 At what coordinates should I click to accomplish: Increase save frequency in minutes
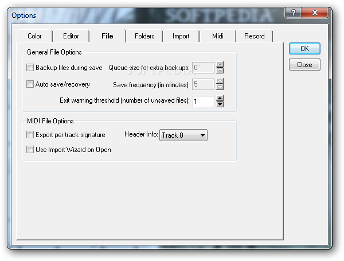(220, 81)
